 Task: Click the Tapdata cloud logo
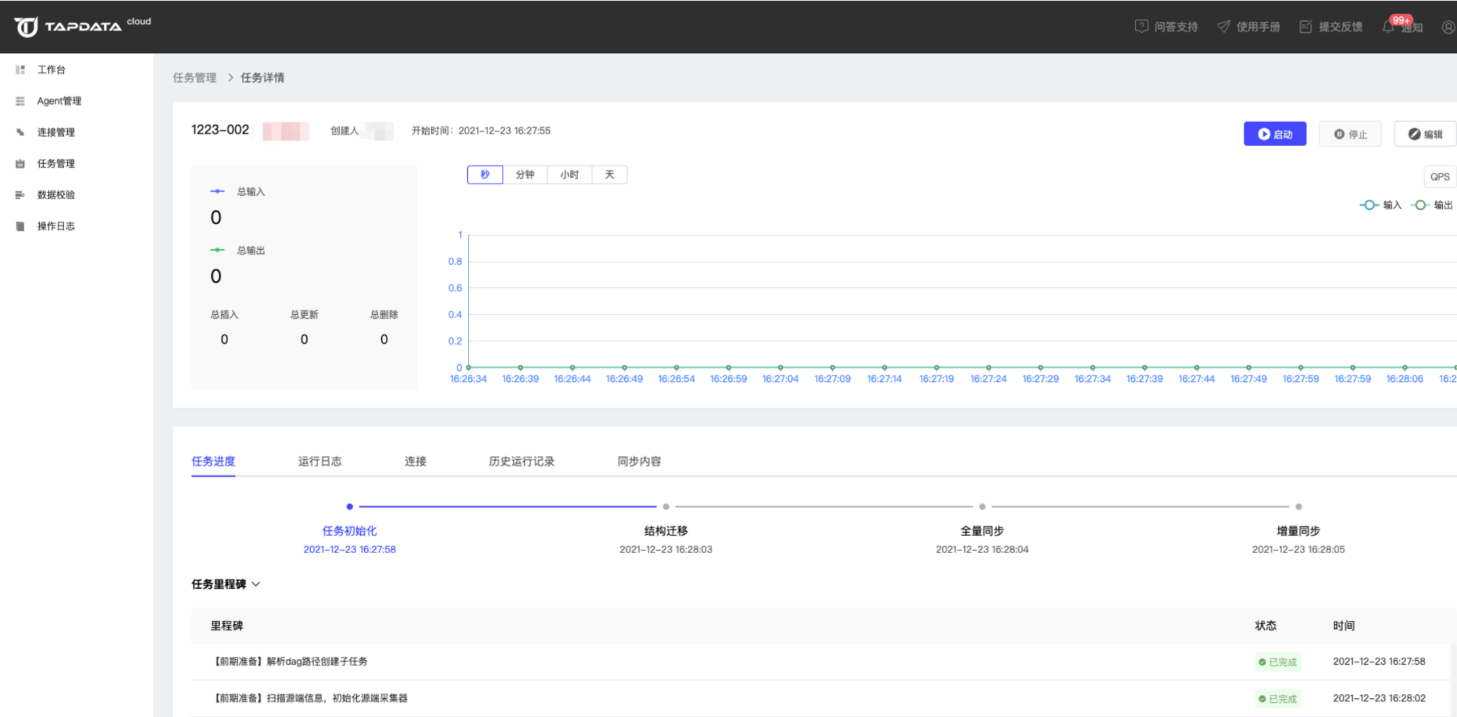point(82,26)
